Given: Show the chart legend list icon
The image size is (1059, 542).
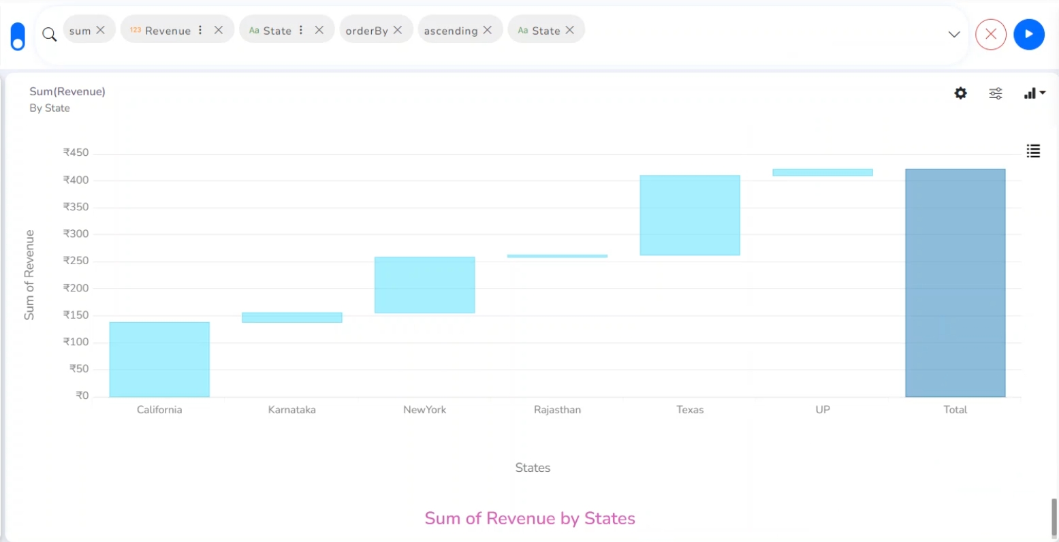Looking at the screenshot, I should tap(1033, 151).
